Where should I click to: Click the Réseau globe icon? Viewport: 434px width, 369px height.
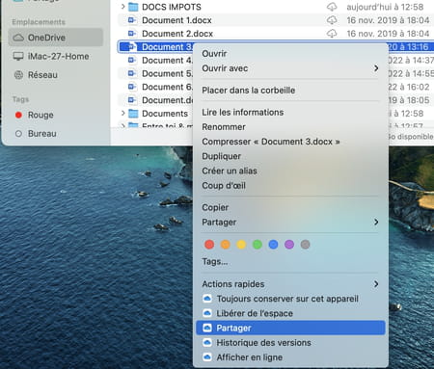coord(18,75)
